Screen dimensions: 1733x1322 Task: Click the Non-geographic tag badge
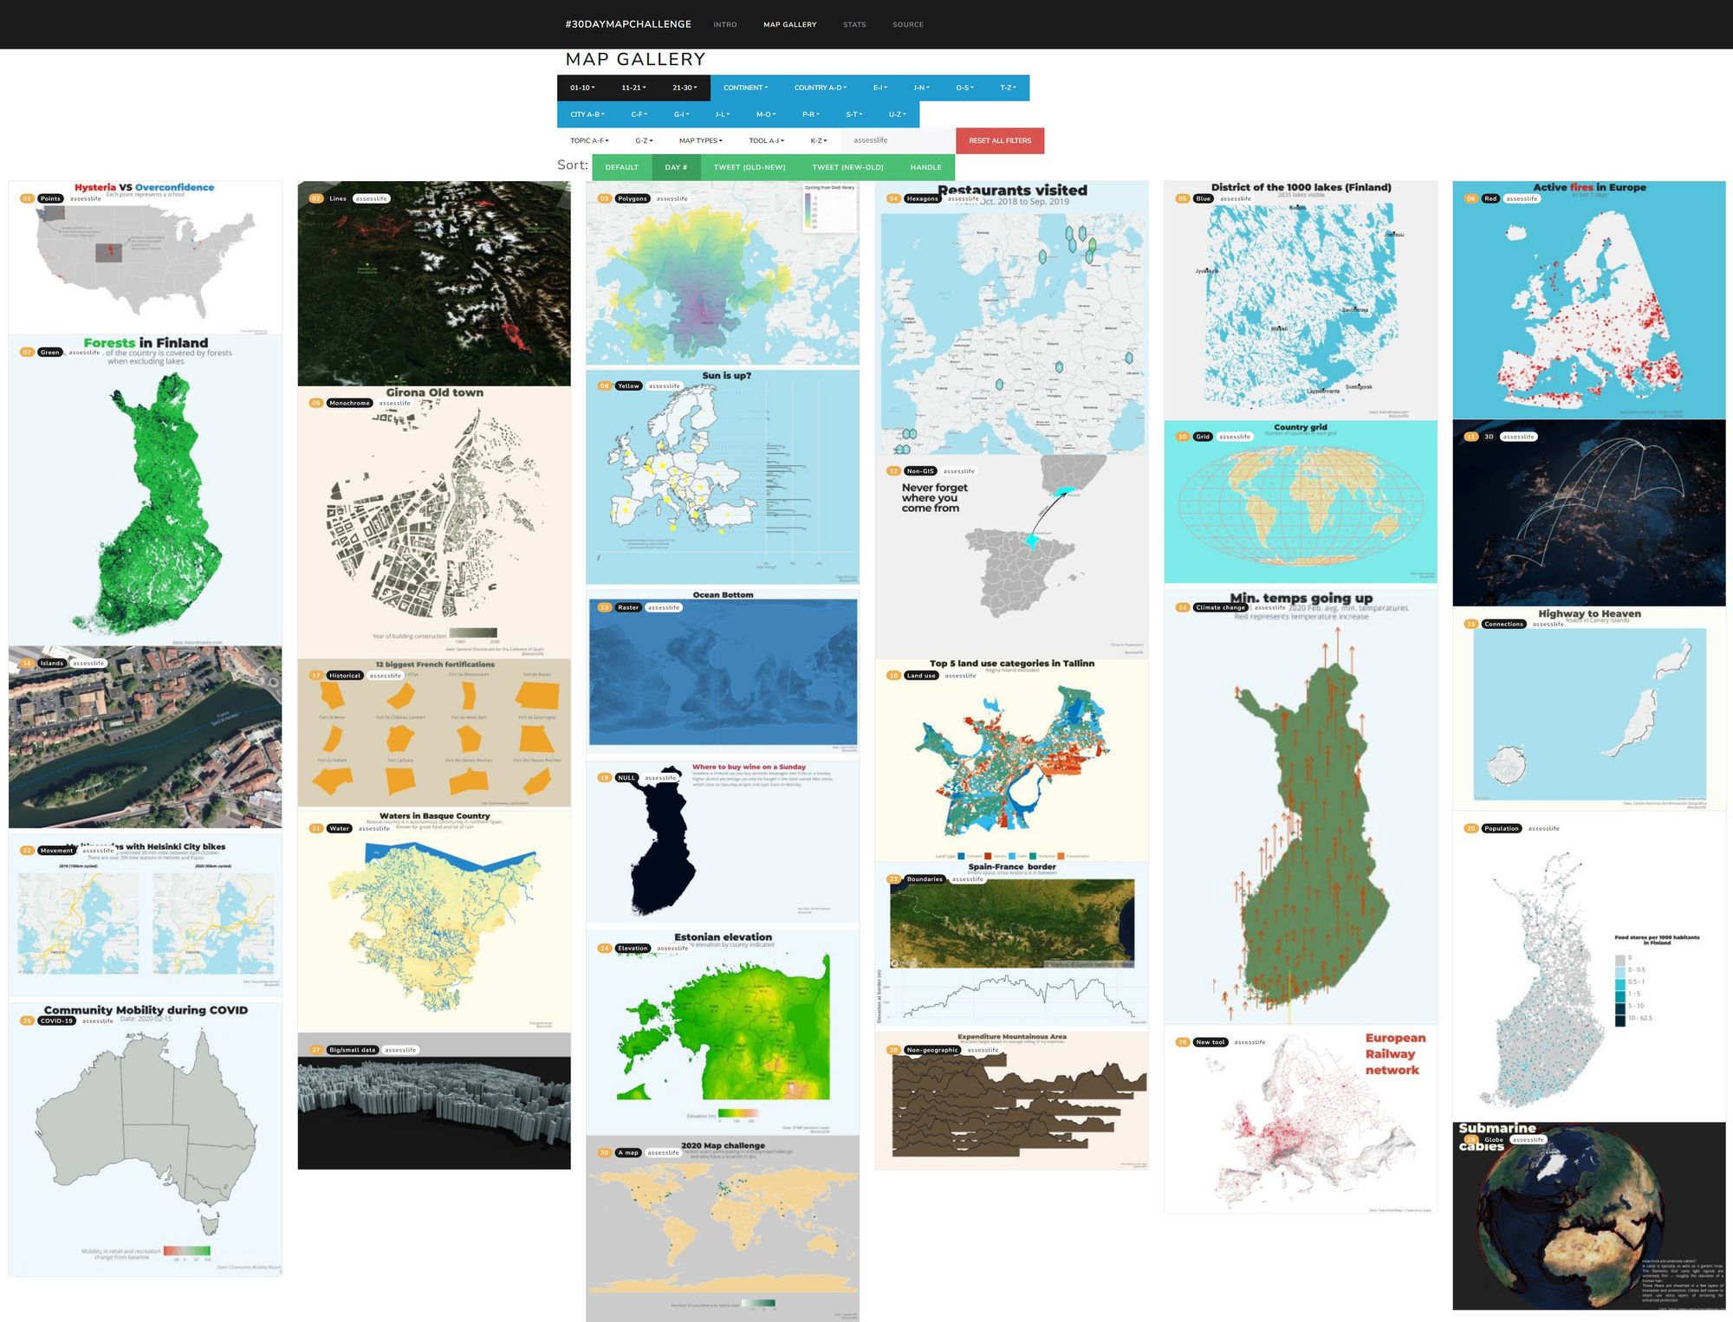pos(932,1050)
